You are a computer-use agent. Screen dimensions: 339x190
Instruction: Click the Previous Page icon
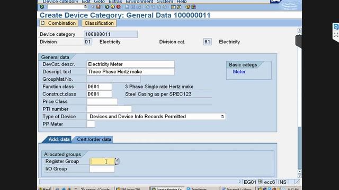pos(153,7)
